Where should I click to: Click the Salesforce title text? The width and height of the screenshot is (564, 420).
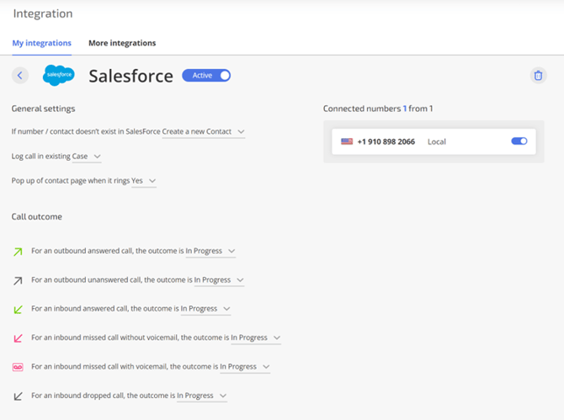tap(131, 76)
